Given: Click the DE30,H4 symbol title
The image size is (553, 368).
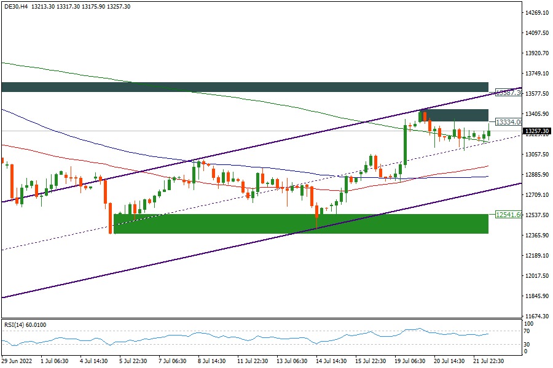Looking at the screenshot, I should click(x=16, y=7).
